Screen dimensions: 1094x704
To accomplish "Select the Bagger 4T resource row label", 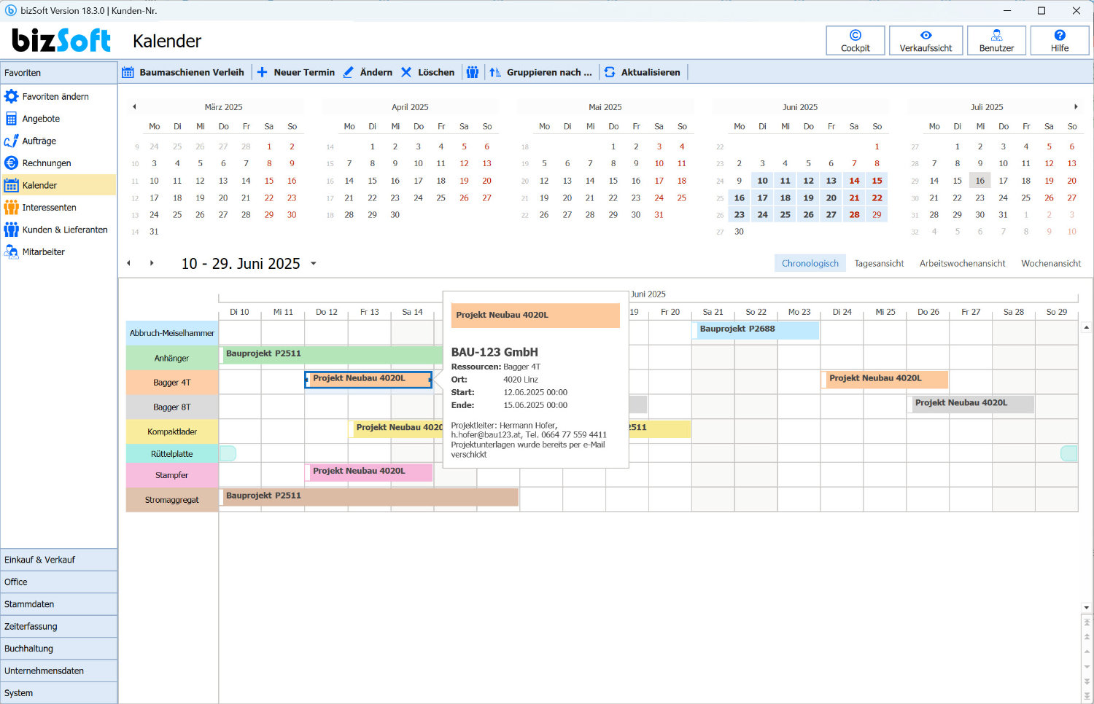I will click(172, 383).
